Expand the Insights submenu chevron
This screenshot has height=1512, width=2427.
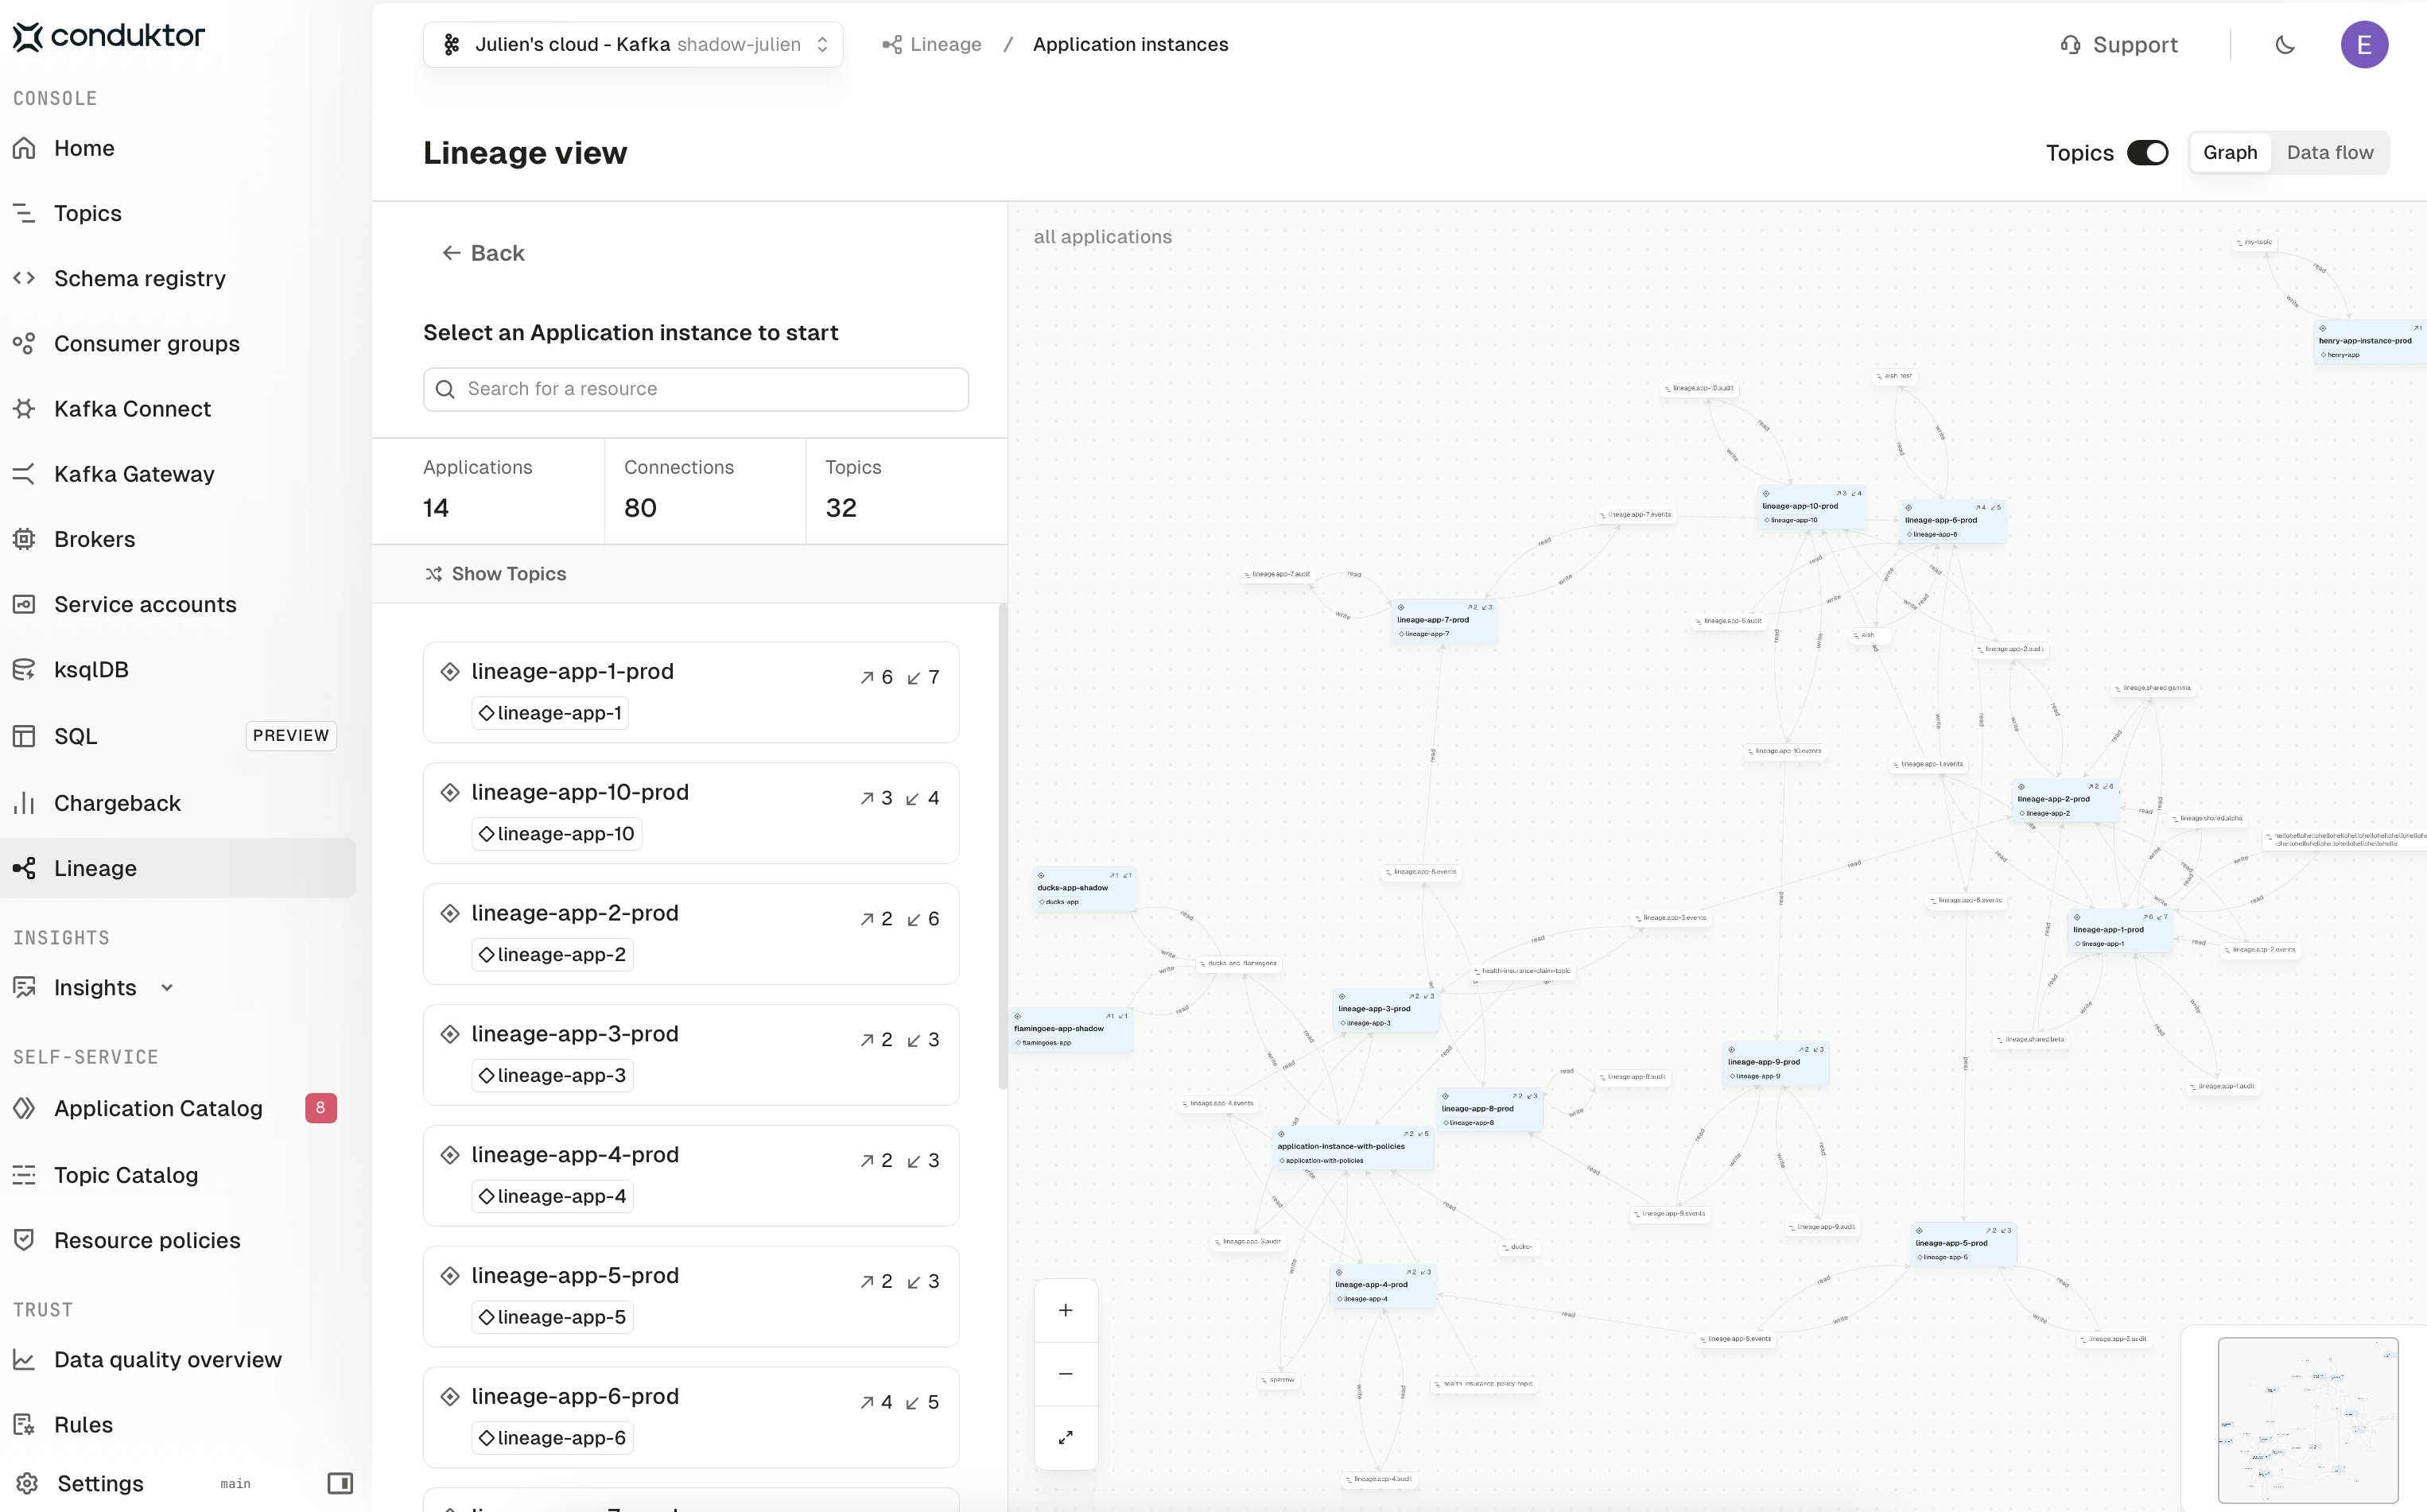pyautogui.click(x=167, y=988)
